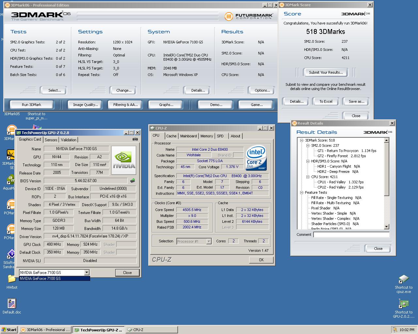The image size is (418, 334).
Task: Click the Intel Core 2 Duo logo in CPU-Z
Action: pyautogui.click(x=256, y=158)
